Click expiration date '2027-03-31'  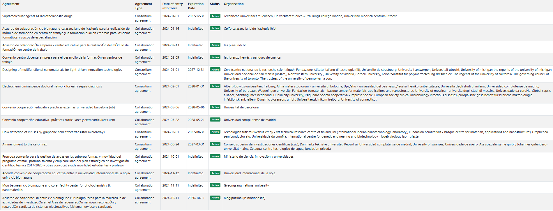(196, 144)
